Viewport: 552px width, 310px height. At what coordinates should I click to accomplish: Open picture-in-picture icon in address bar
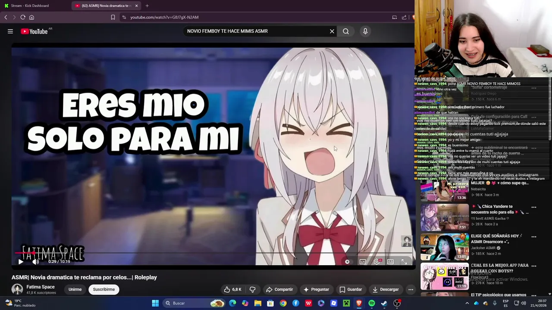[394, 17]
